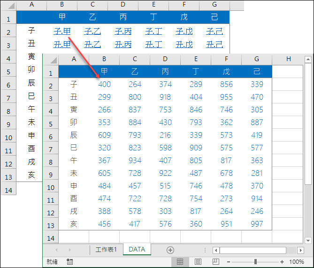Image resolution: width=314 pixels, height=268 pixels.
Task: Click next sheet navigation arrow
Action: [69, 250]
